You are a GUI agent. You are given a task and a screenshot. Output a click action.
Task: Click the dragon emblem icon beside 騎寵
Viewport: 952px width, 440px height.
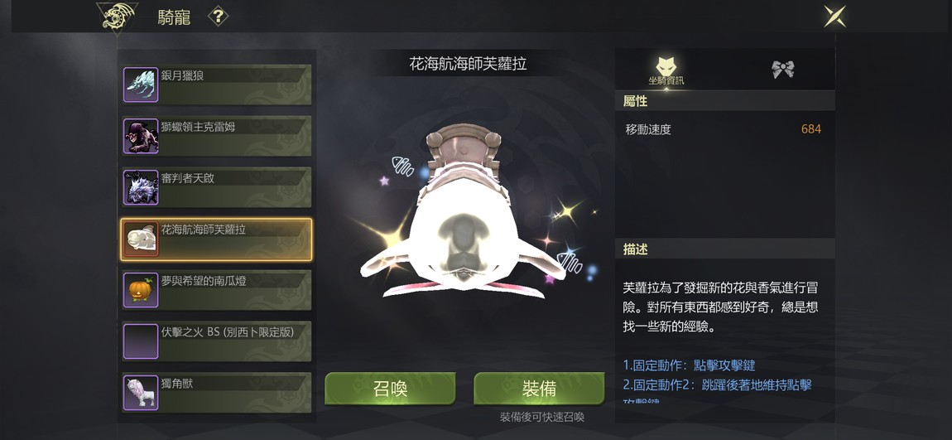point(117,17)
